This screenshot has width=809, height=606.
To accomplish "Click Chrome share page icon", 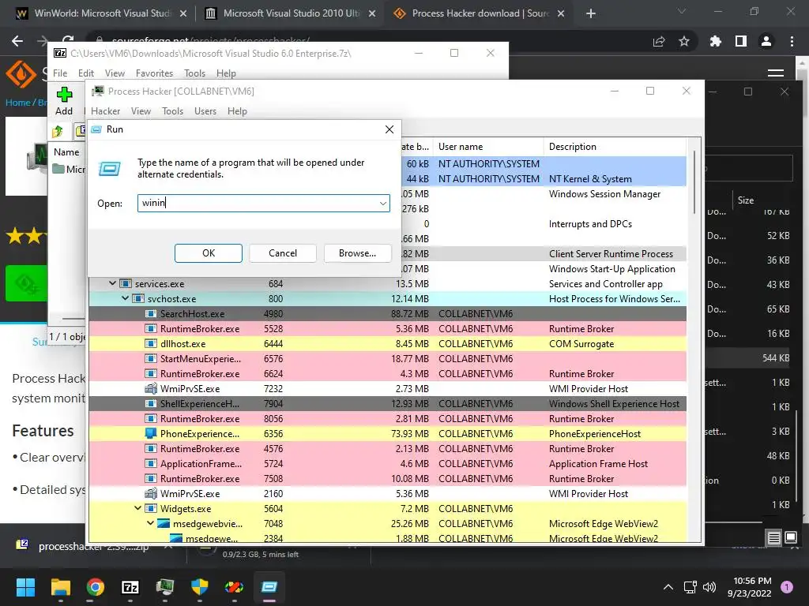I will (659, 42).
